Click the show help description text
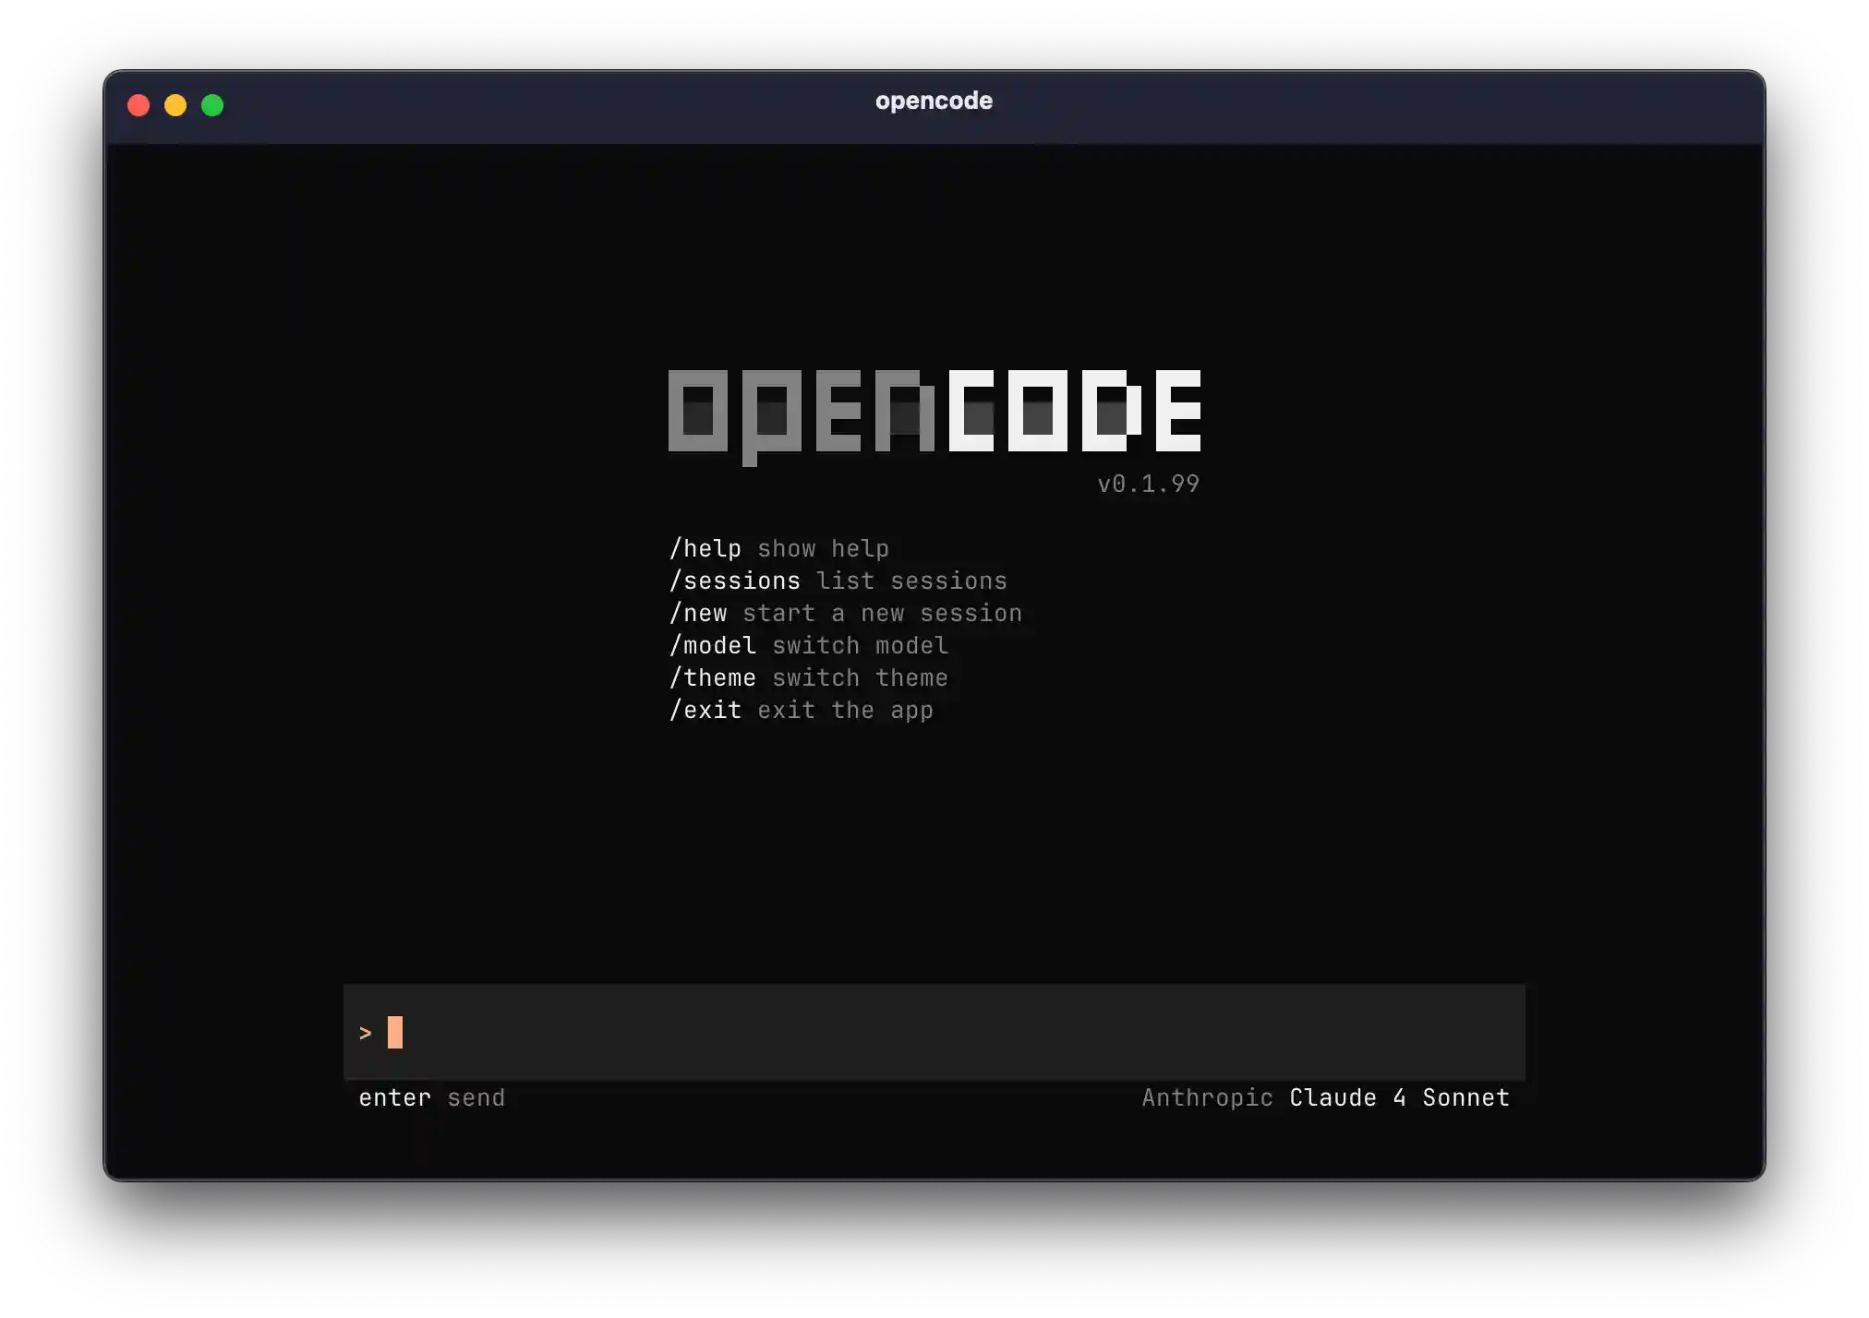1869x1318 pixels. pos(824,548)
